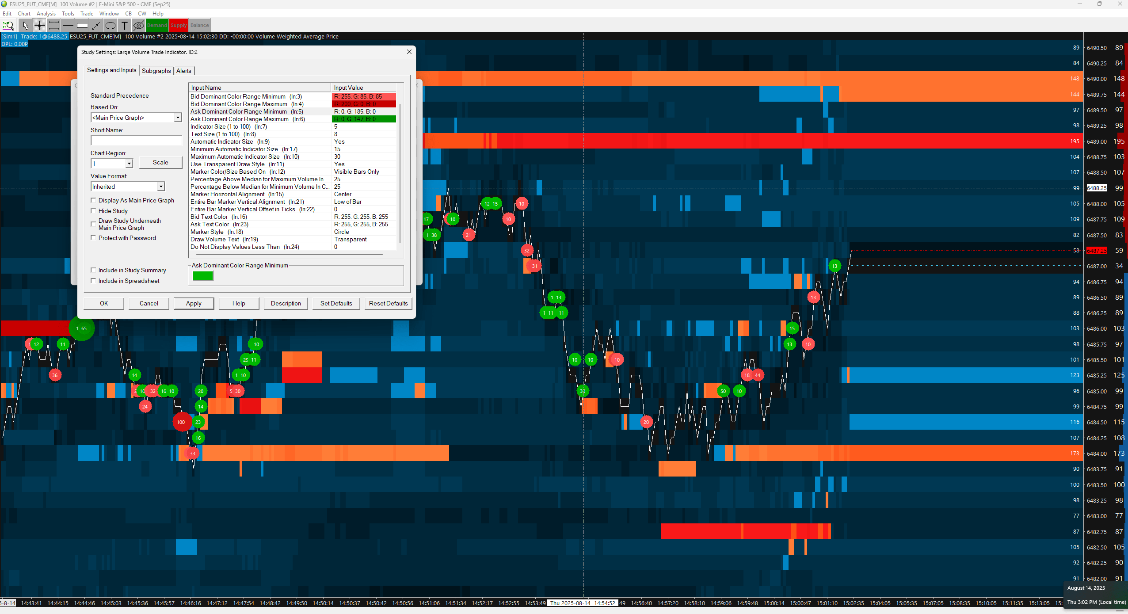Open the Value Format dropdown
1128x614 pixels.
point(161,187)
